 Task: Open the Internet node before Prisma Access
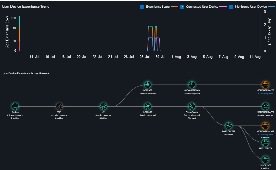[x=147, y=106]
